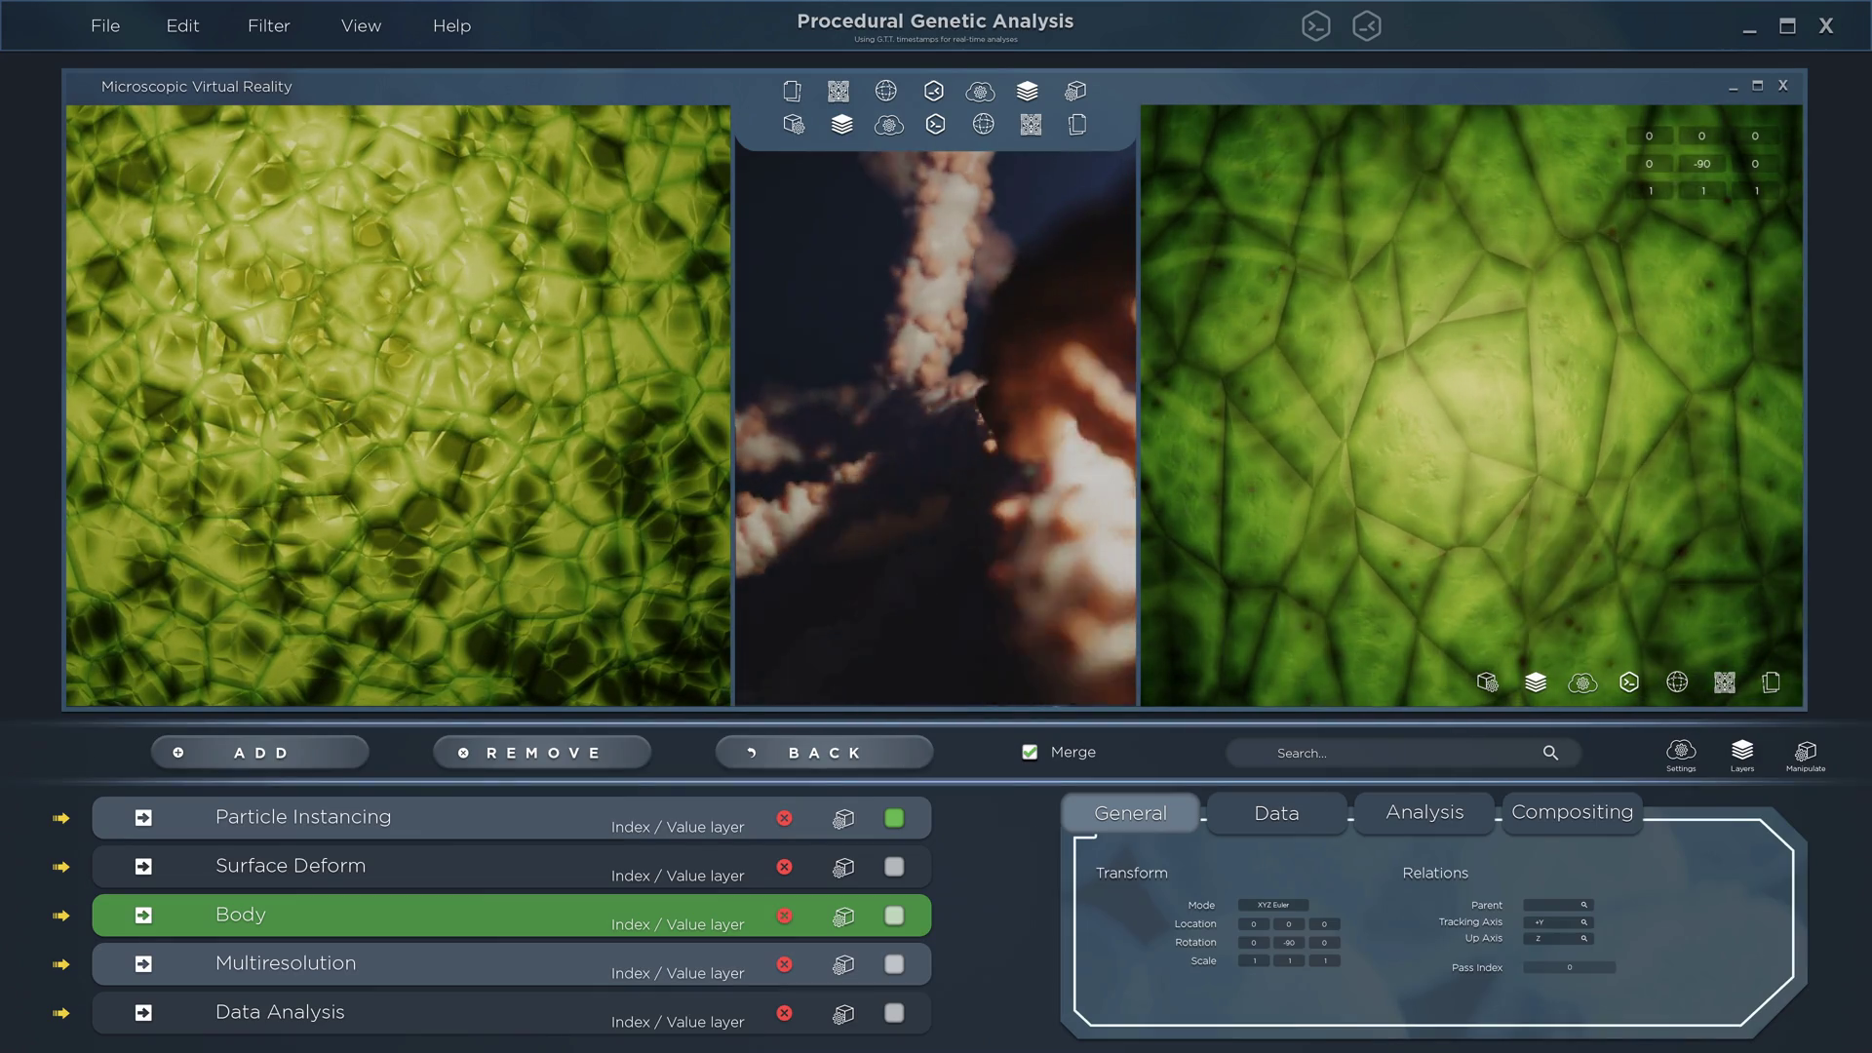Open the Filter menu
Image resolution: width=1872 pixels, height=1053 pixels.
point(268,26)
